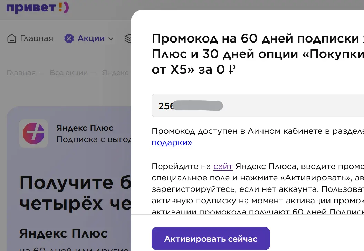Go to Главная in the breadcrumb
Screen dimensions: 364x251
(x=21, y=73)
